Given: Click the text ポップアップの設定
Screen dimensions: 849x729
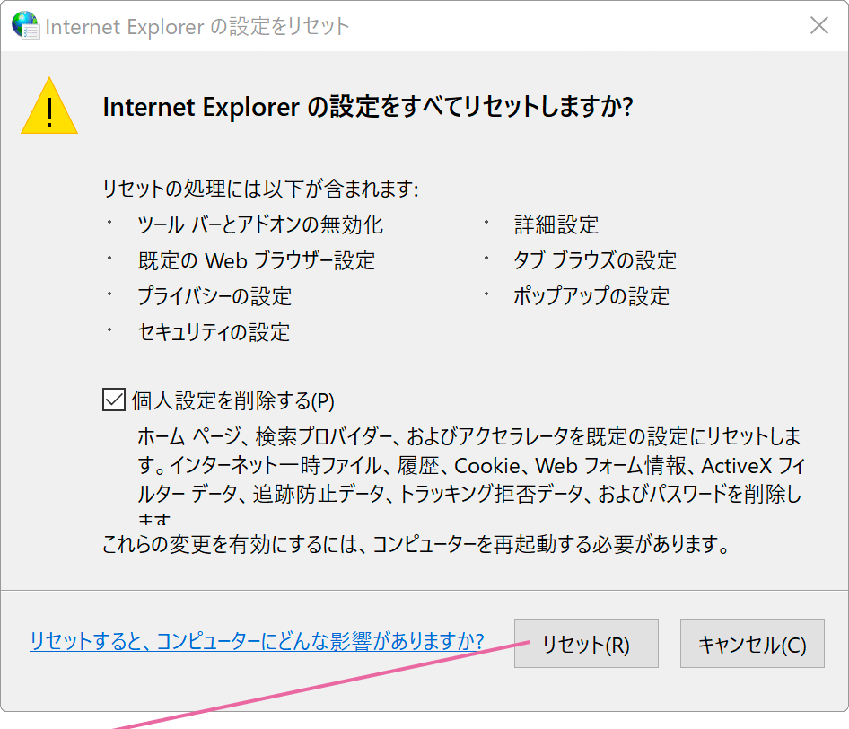Looking at the screenshot, I should [591, 296].
